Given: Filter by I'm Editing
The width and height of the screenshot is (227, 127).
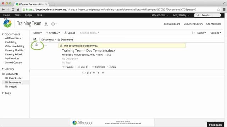Looking at the screenshot, I should [x=11, y=42].
